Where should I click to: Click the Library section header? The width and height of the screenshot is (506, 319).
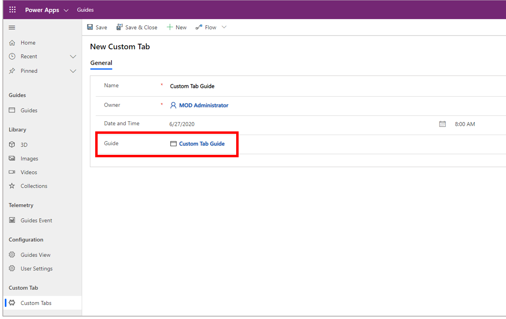click(x=17, y=129)
